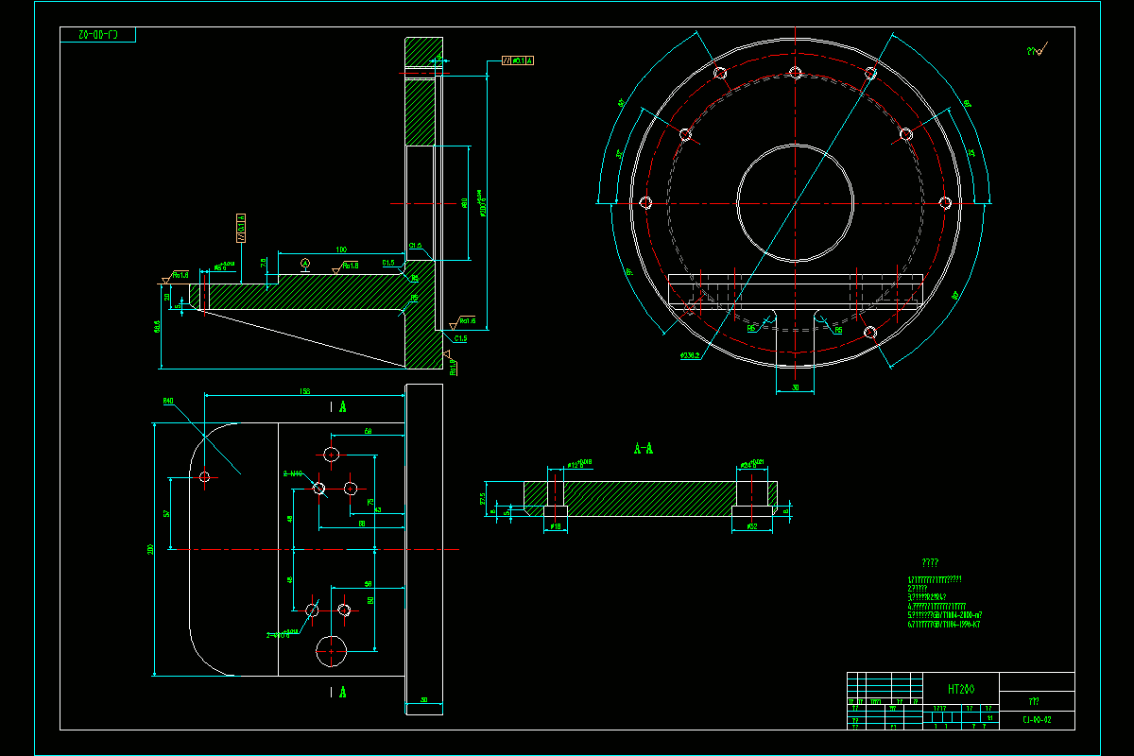Screen dimensions: 1134x756
Task: Select the ø12 hole tolerance dimension in section
Action: tap(578, 464)
